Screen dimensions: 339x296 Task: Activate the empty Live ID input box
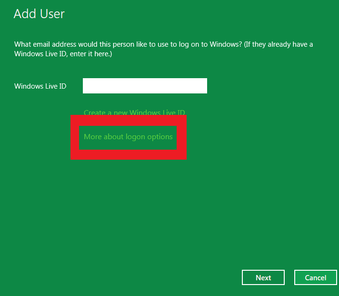pyautogui.click(x=145, y=86)
